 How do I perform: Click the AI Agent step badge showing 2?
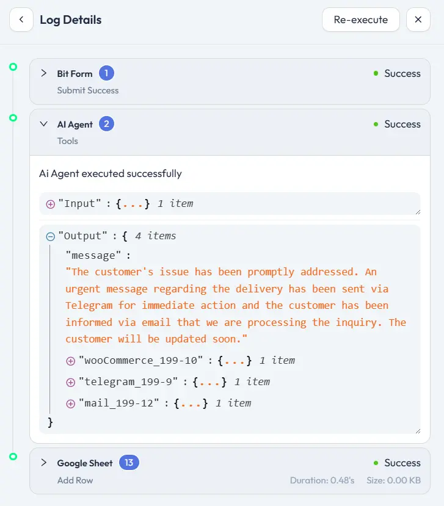[105, 124]
